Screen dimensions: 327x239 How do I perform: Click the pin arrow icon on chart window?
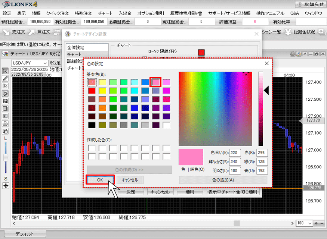tap(305, 54)
